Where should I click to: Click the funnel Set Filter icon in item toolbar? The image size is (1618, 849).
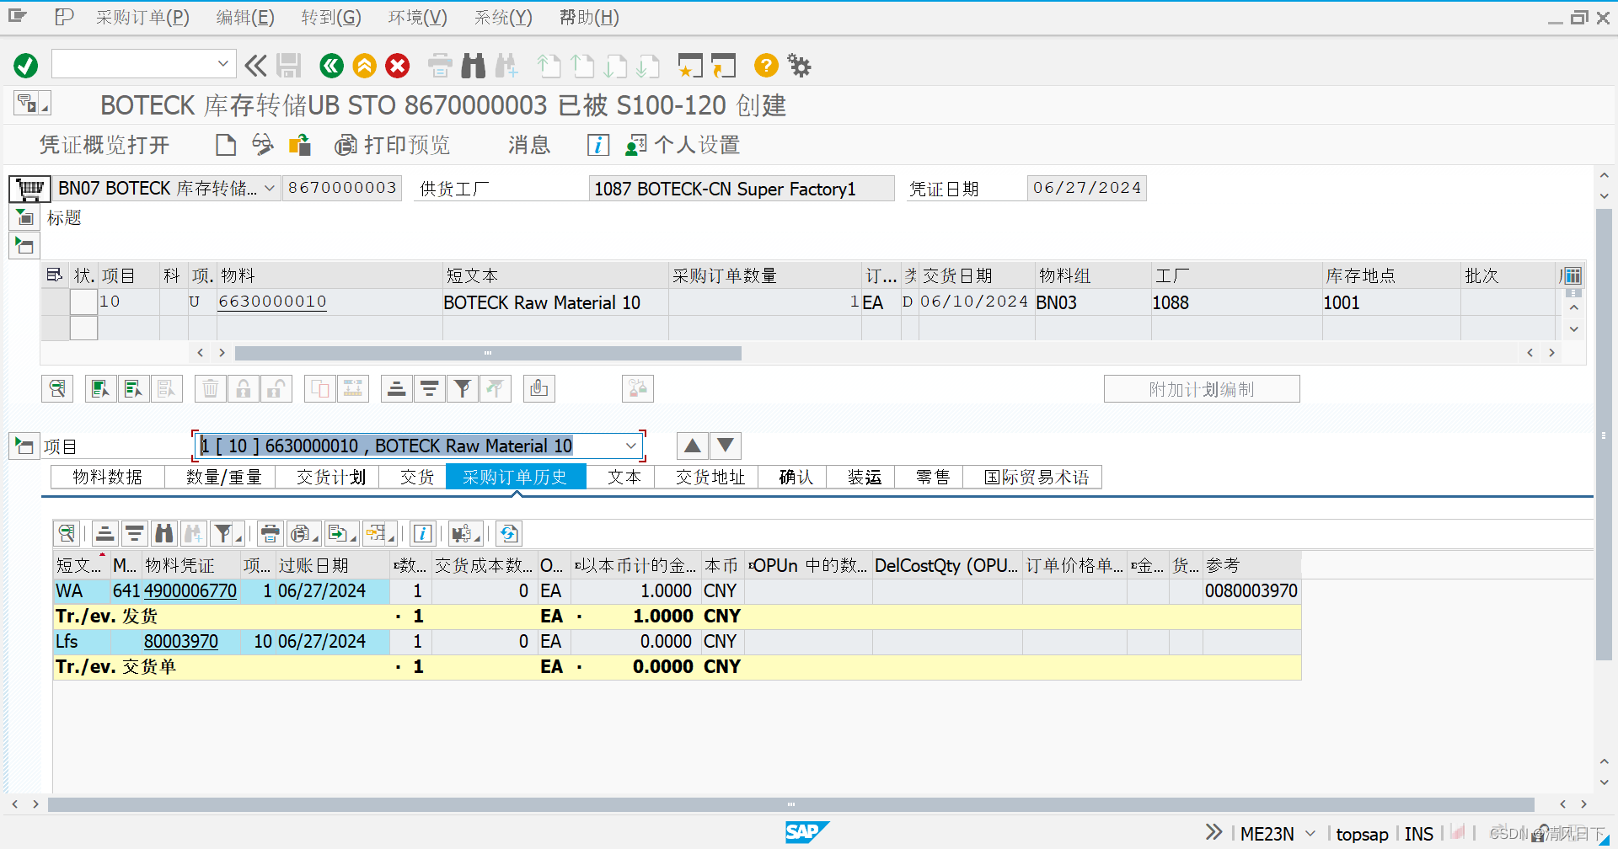462,388
